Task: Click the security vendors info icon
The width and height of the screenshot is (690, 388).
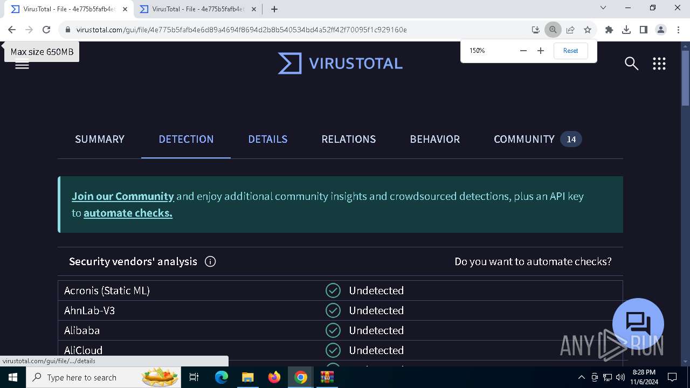Action: click(x=210, y=261)
